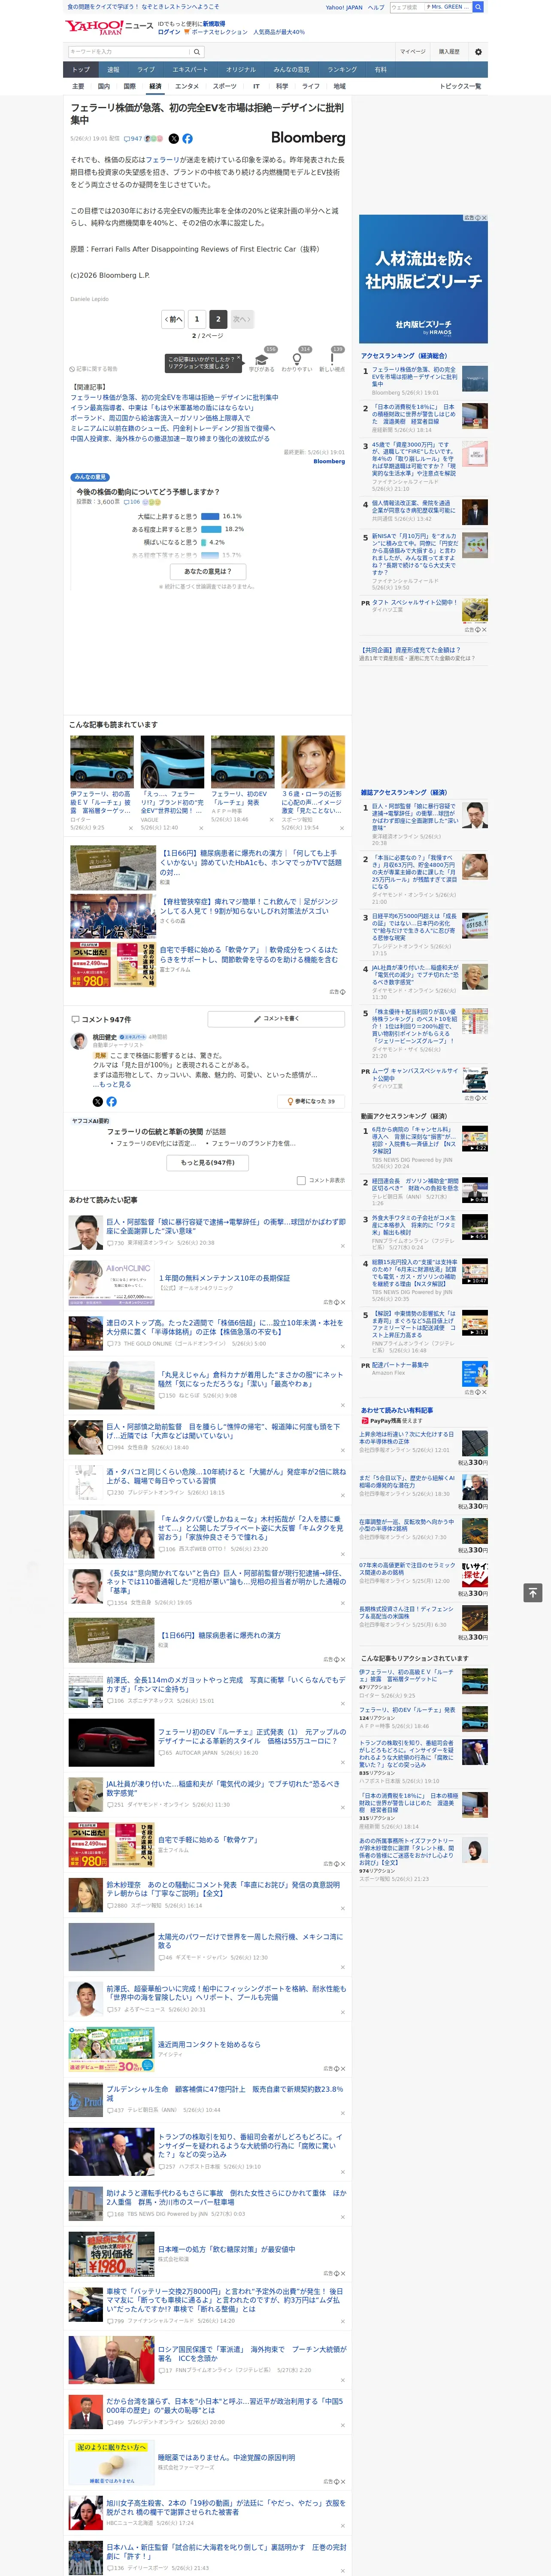The height and width of the screenshot is (2576, 551).
Task: Open マイページ
Action: [413, 52]
